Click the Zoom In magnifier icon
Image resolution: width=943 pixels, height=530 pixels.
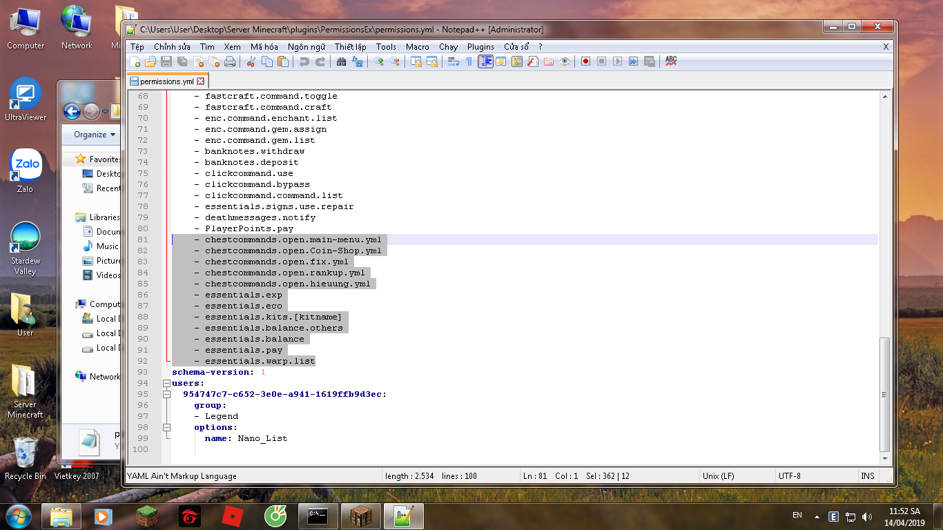coord(378,61)
